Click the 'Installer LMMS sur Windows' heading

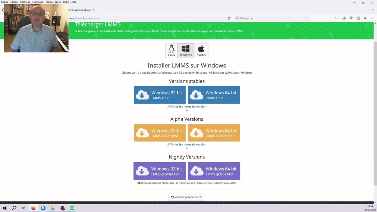tap(187, 65)
